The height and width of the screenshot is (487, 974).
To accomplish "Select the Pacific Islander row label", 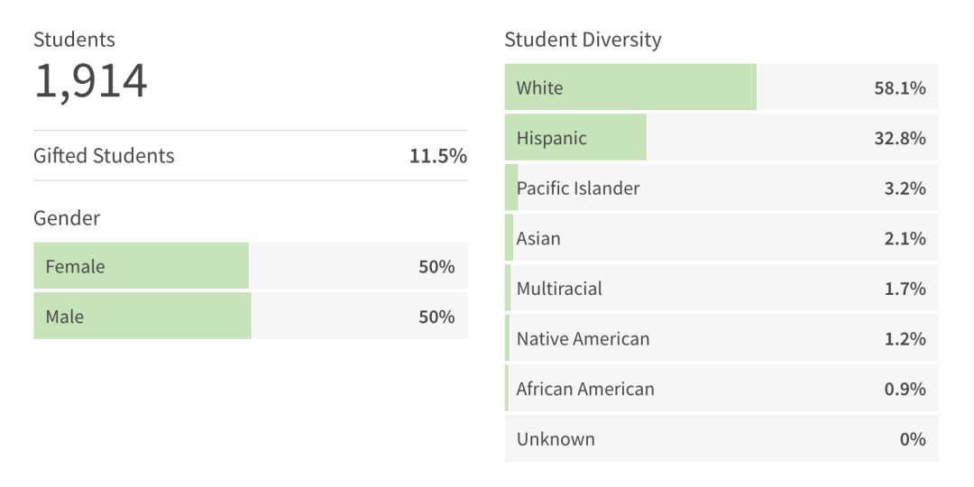I will tap(578, 188).
